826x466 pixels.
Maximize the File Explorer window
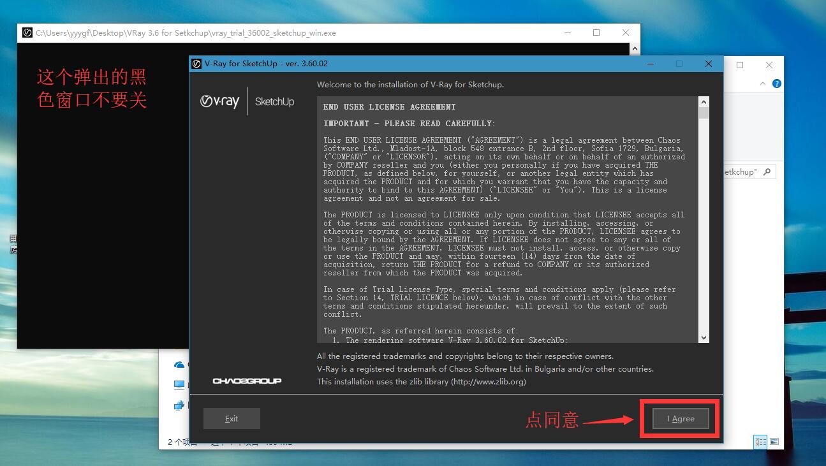click(740, 64)
